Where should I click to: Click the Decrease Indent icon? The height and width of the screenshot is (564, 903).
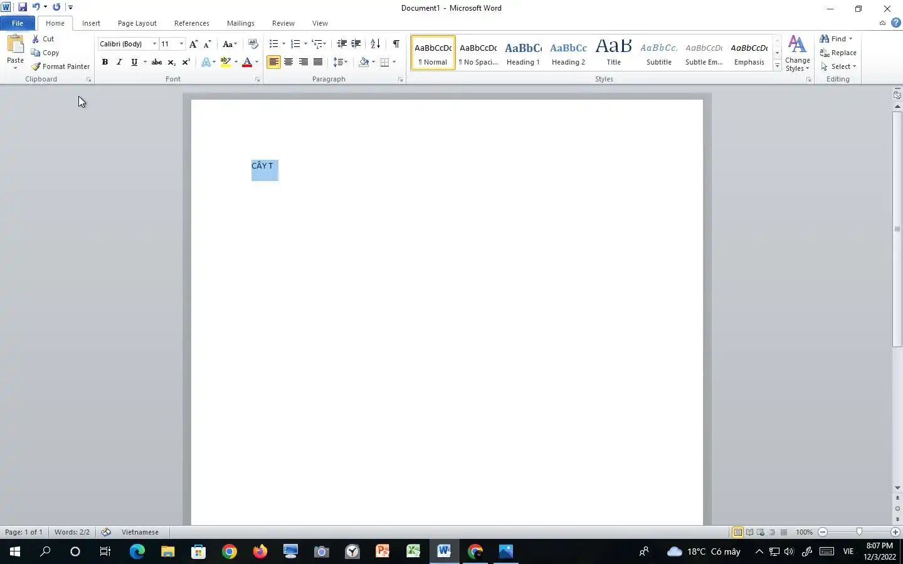(342, 44)
